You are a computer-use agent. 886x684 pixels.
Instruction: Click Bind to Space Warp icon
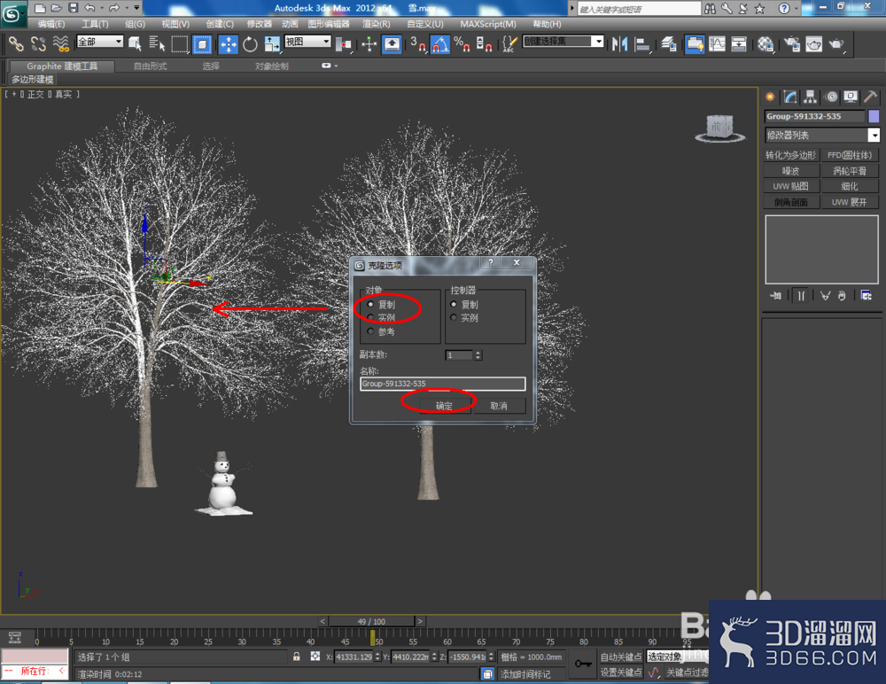[61, 43]
